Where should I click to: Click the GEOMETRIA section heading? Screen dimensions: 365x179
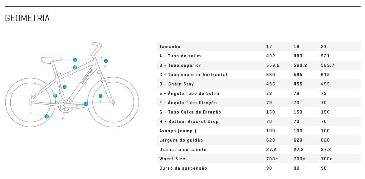27,18
